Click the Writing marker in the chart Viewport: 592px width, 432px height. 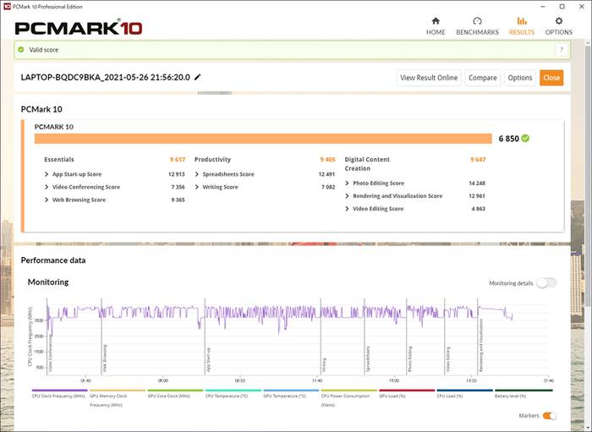pyautogui.click(x=321, y=337)
